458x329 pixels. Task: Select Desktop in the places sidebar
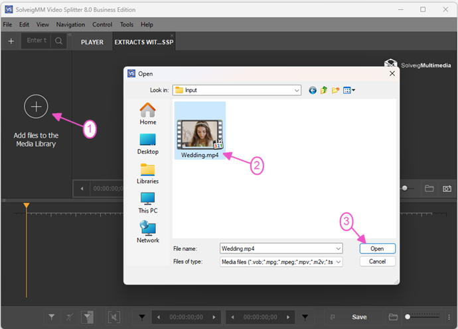(148, 144)
